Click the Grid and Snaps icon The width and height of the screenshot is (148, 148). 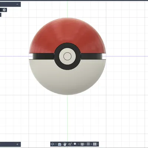88,144
